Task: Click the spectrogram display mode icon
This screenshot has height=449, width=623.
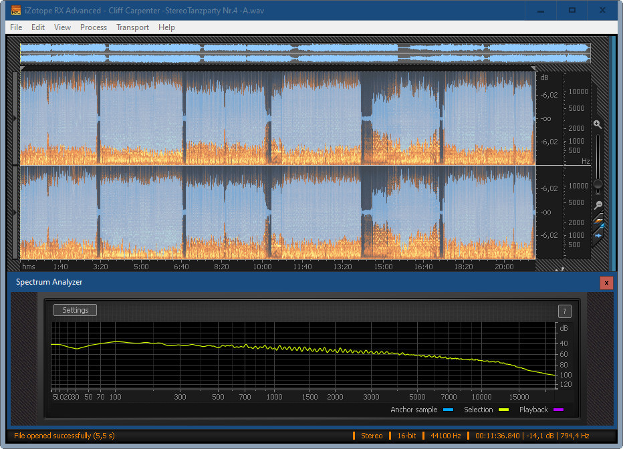Action: 598,221
